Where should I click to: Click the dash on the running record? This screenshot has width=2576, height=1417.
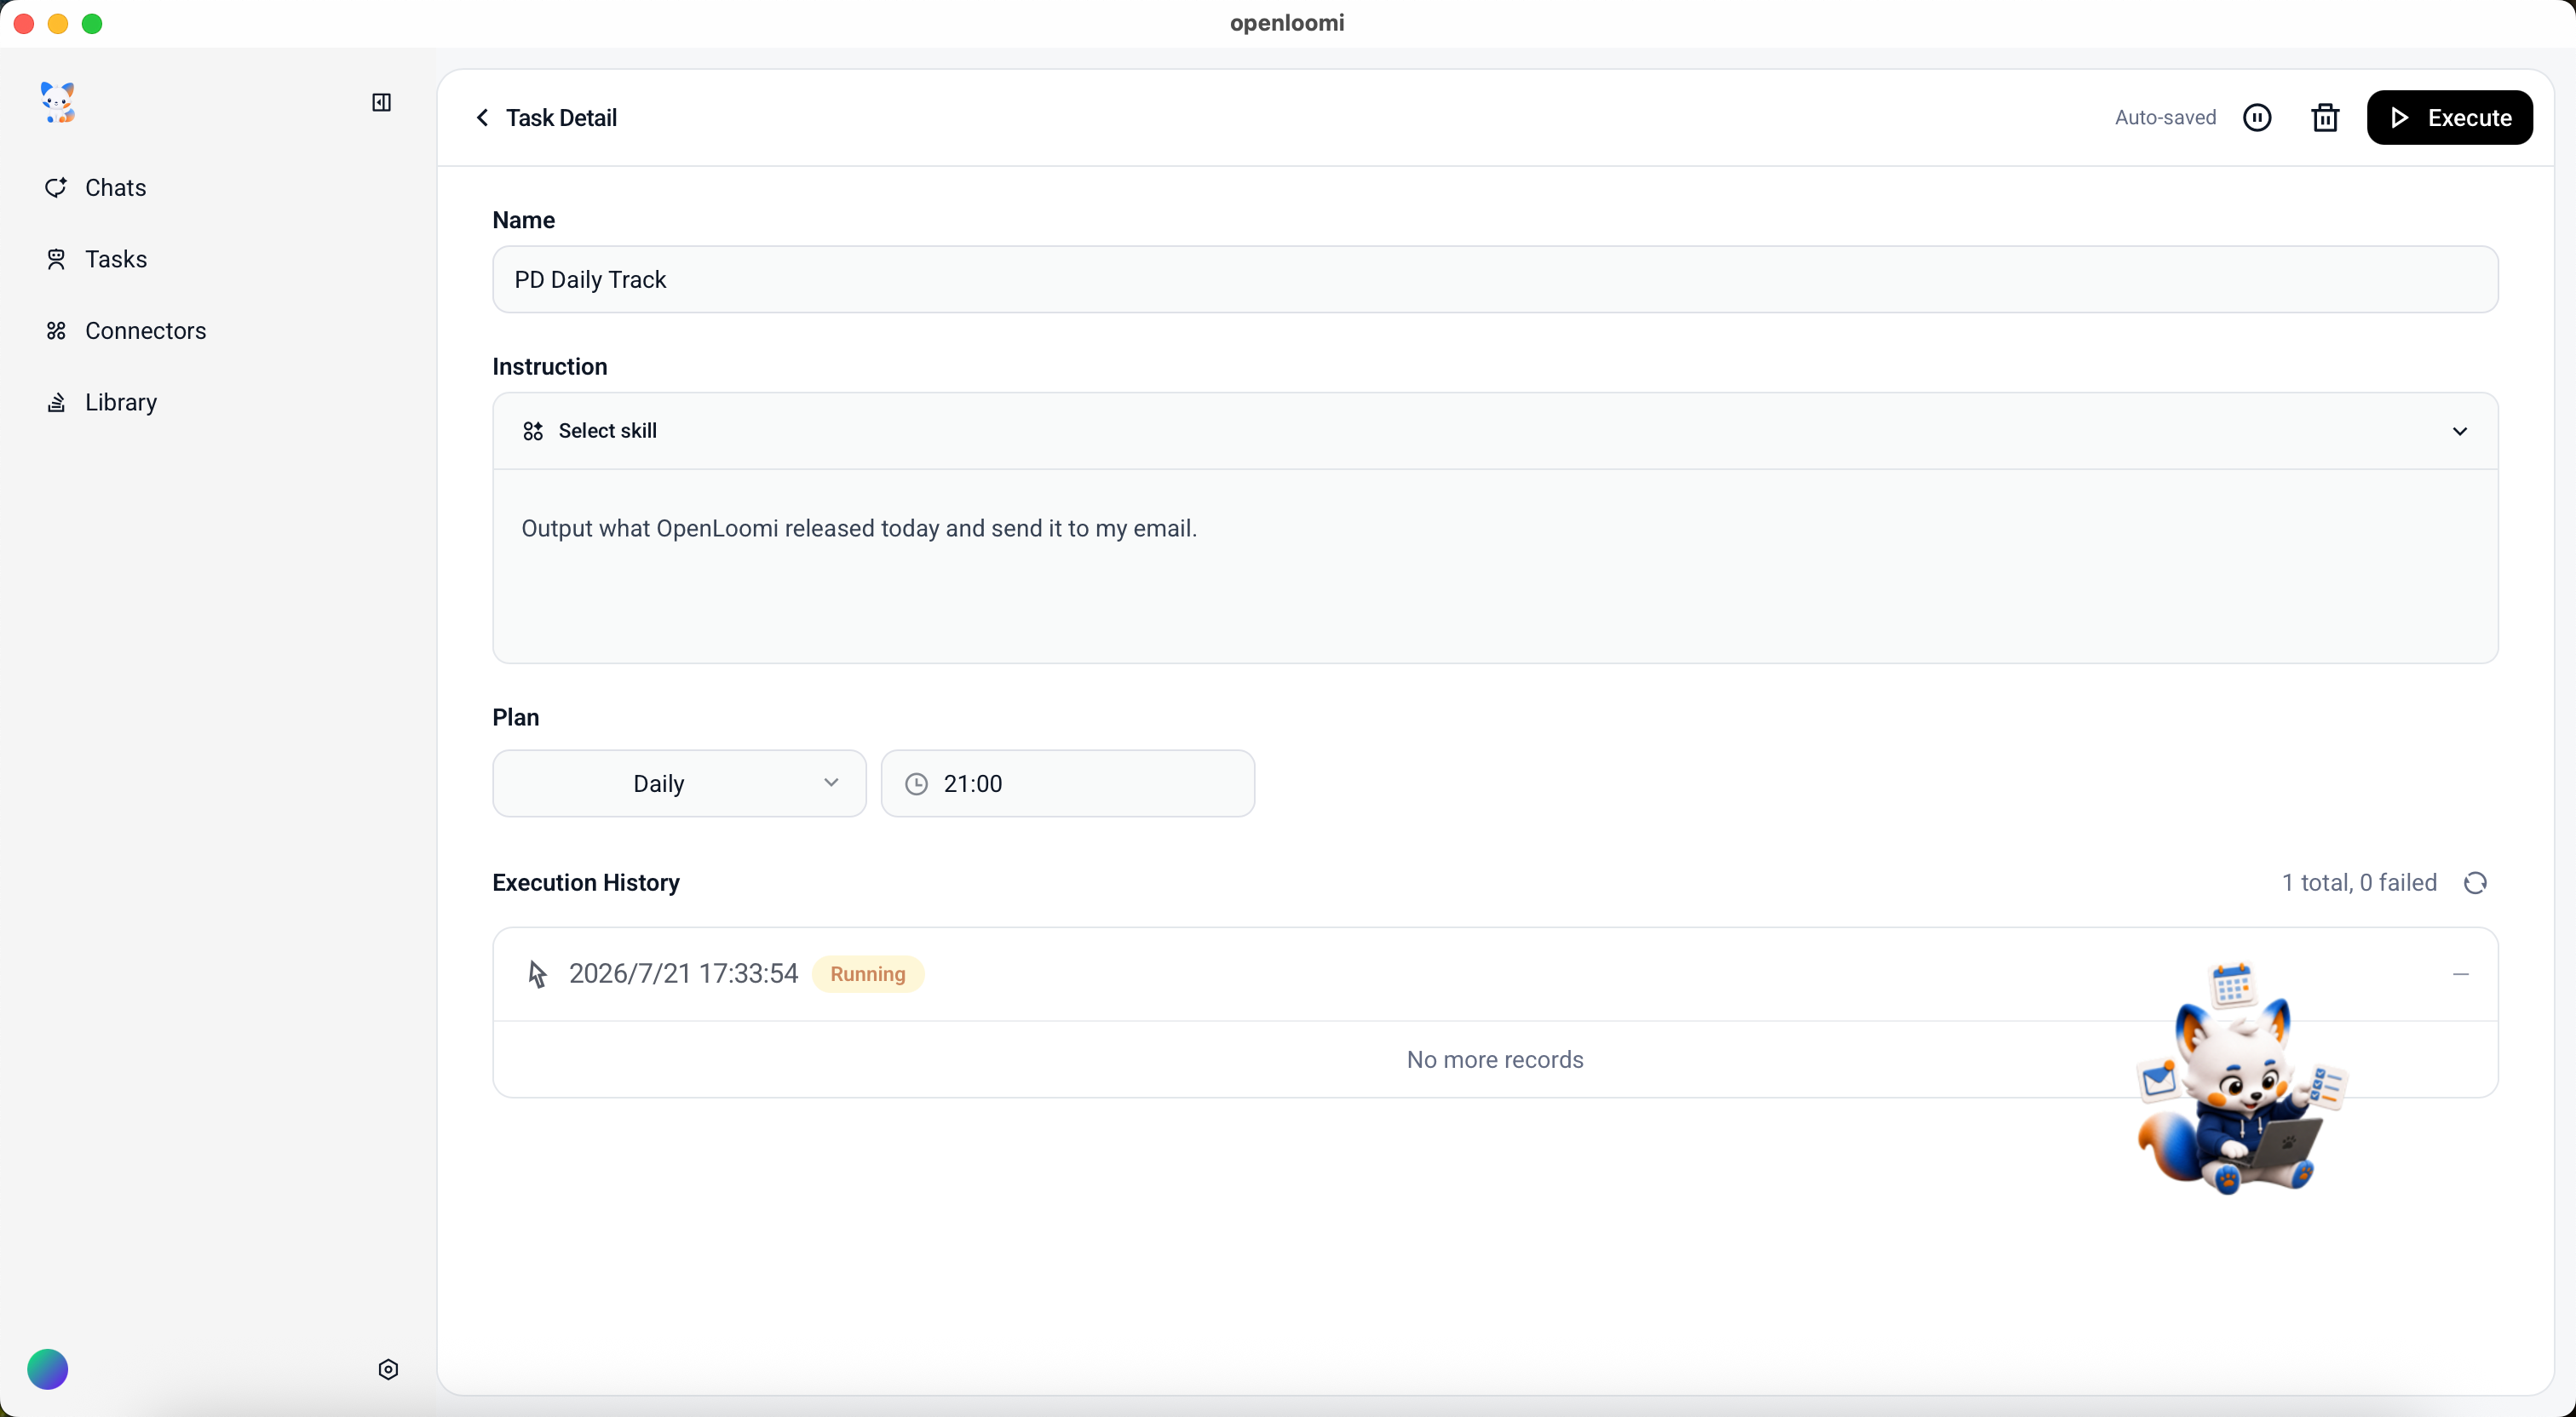(x=2461, y=974)
